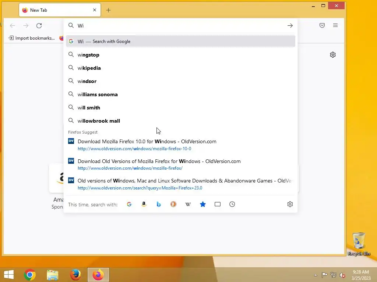Select the New Tab tab

coord(60,10)
